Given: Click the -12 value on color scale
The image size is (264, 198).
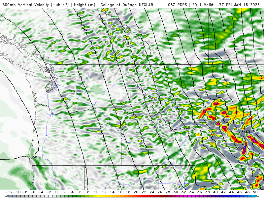Looking at the screenshot, I should pyautogui.click(x=9, y=192).
